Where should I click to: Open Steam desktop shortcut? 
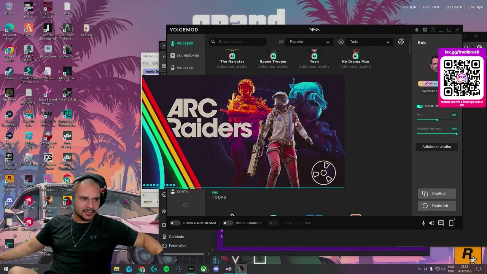pyautogui.click(x=9, y=73)
